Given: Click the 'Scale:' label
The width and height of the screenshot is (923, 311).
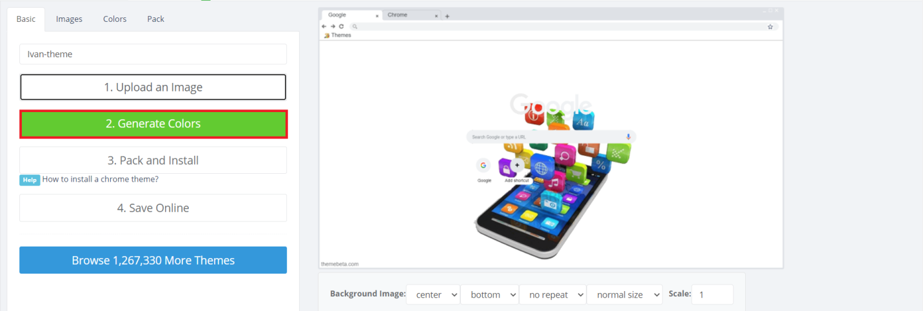Looking at the screenshot, I should pyautogui.click(x=680, y=294).
